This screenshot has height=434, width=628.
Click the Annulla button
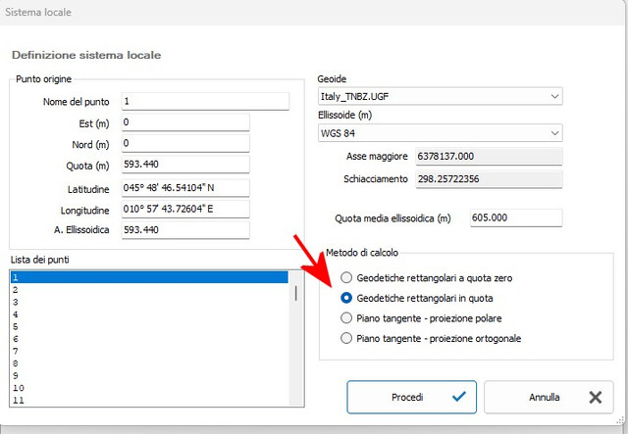549,397
